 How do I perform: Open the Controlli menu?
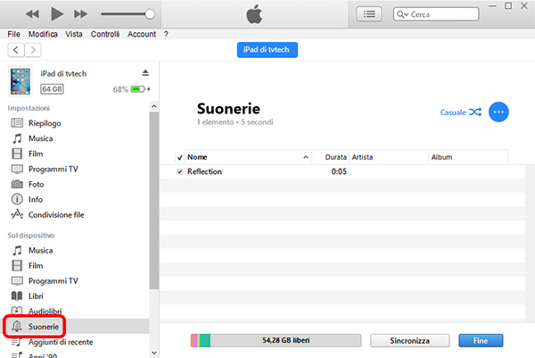[105, 34]
